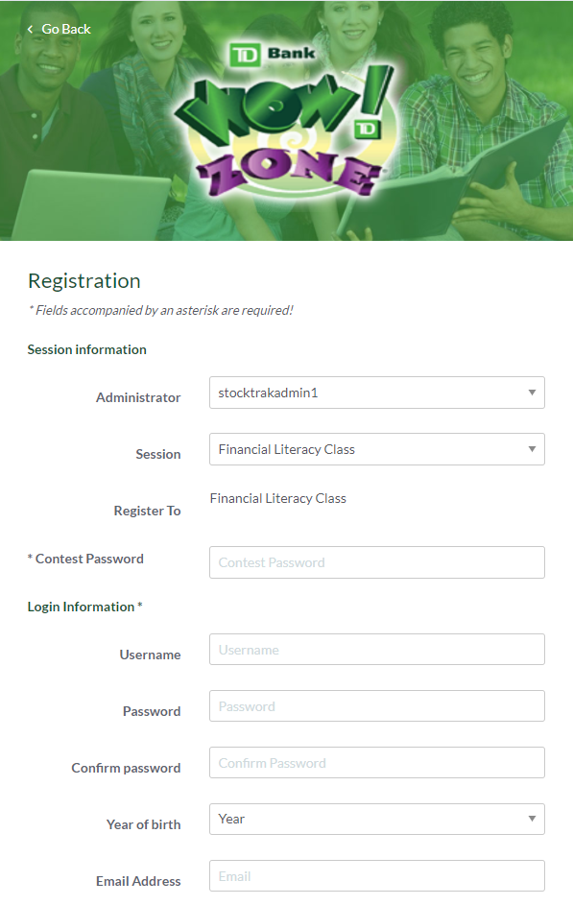
Task: Open the Year of birth dropdown
Action: pos(377,819)
